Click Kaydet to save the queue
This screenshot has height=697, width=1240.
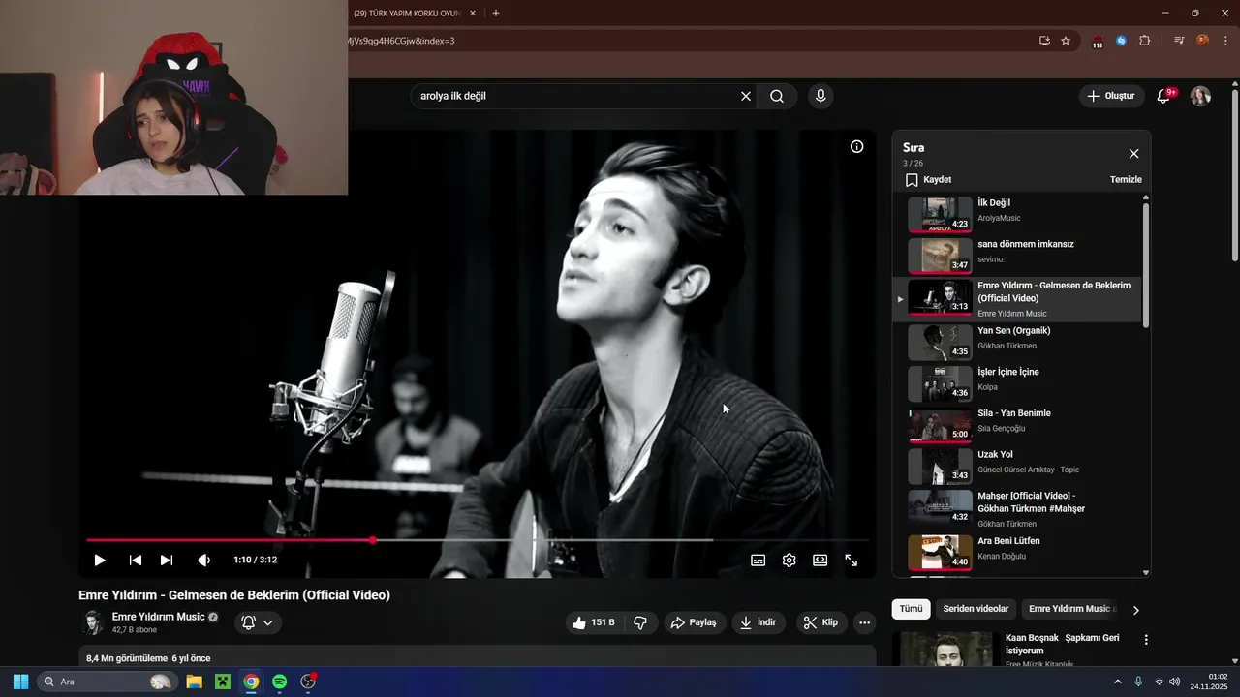coord(928,180)
